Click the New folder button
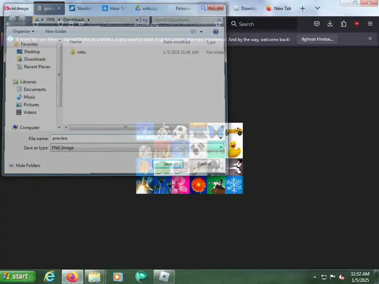 tap(56, 31)
